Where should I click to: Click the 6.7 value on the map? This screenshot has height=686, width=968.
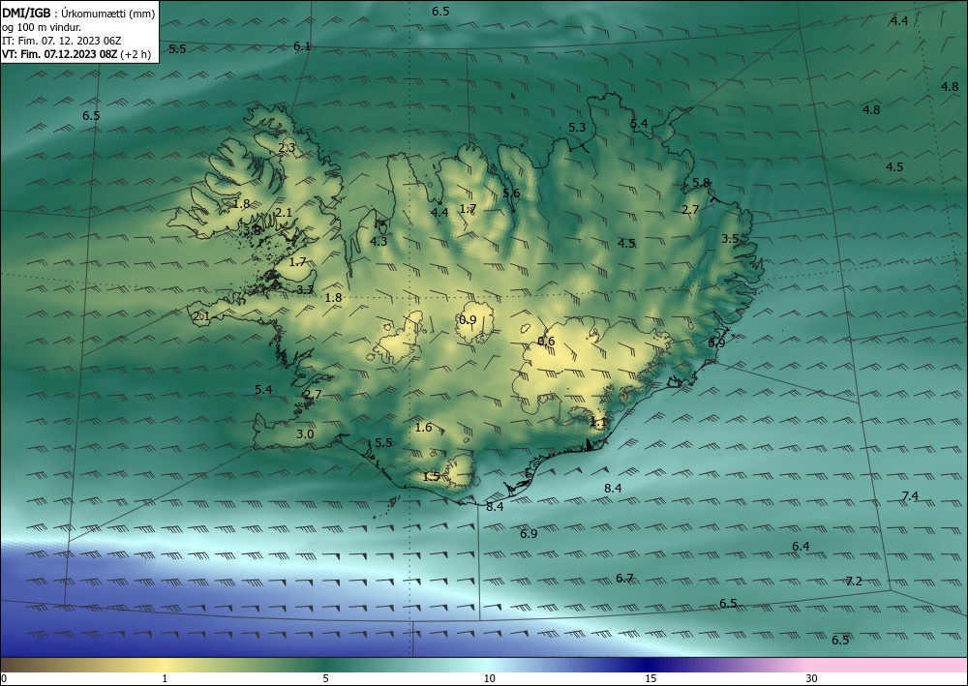(x=624, y=579)
